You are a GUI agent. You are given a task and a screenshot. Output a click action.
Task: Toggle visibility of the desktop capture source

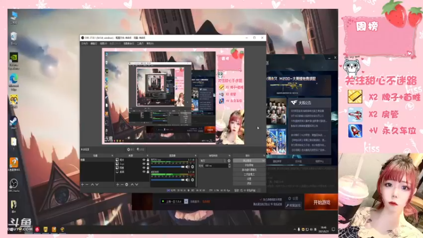(x=144, y=171)
